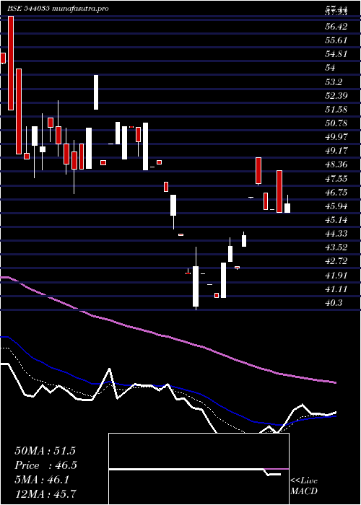361x505 pixels.
Task: Click the '<<Live MACD' label
Action: tap(304, 486)
